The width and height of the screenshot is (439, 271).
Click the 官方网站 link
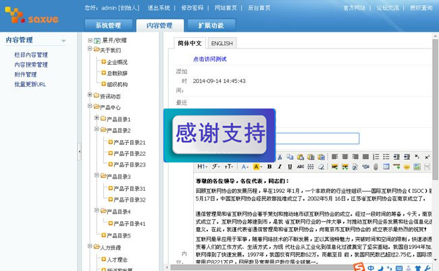tap(354, 8)
